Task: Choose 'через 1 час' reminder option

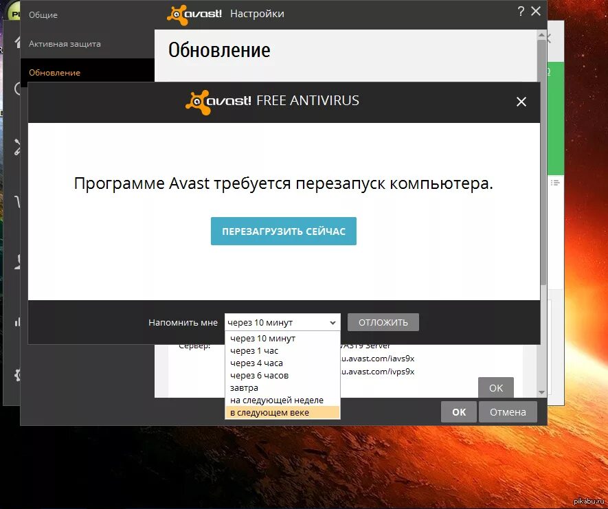Action: point(282,351)
